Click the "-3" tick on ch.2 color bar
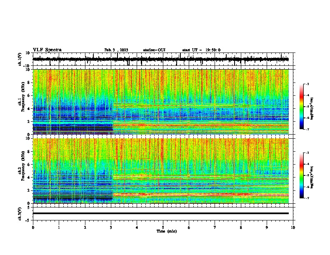330x255 pixels. 307,153
